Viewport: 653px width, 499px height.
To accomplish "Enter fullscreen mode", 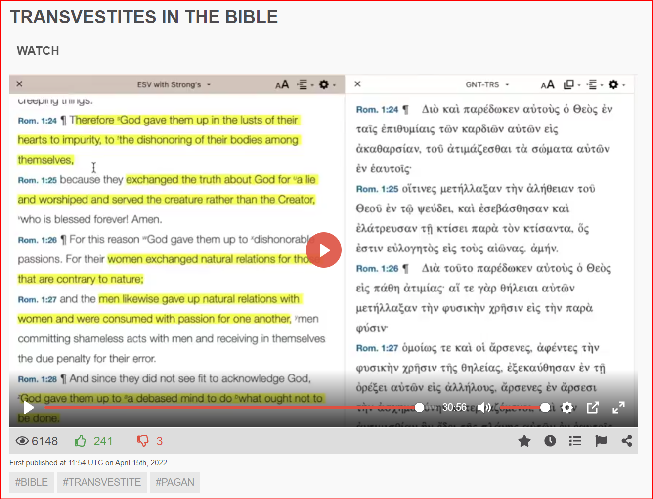I will (x=618, y=407).
